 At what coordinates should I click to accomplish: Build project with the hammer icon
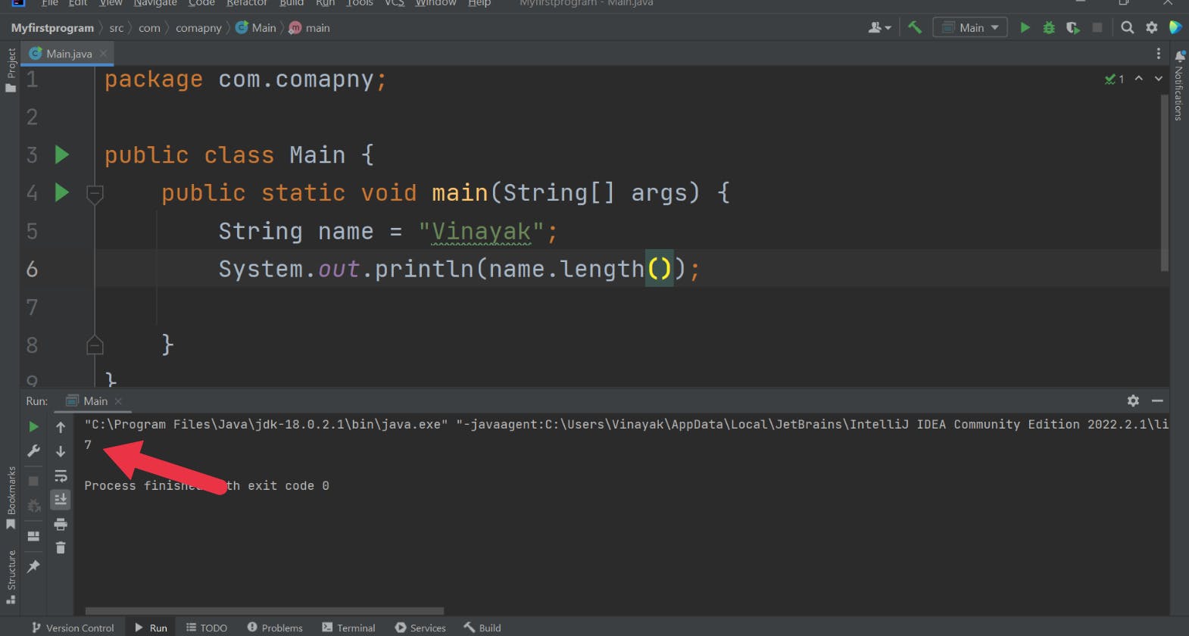(915, 28)
